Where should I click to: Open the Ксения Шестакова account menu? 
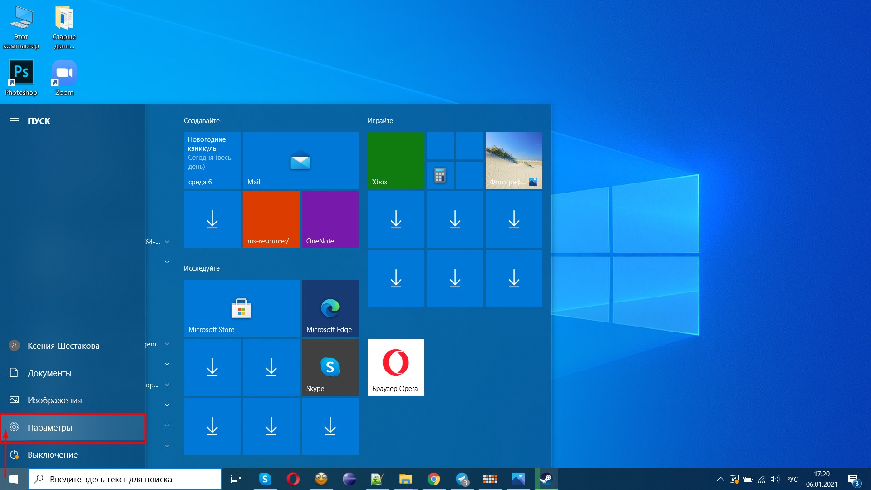pos(63,346)
